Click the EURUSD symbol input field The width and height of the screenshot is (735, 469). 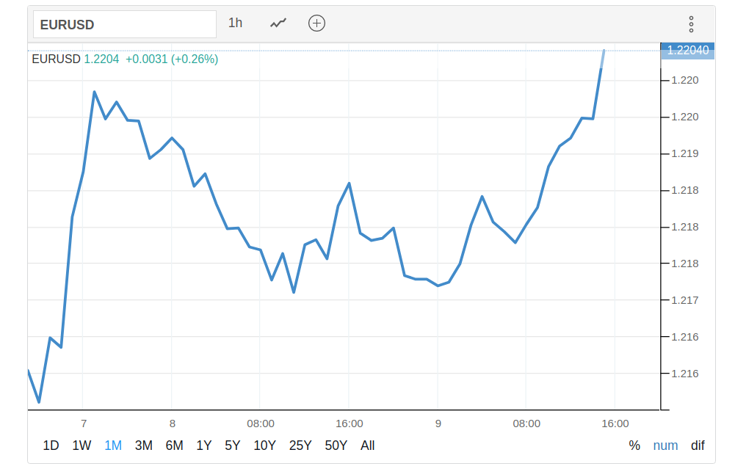(x=125, y=24)
